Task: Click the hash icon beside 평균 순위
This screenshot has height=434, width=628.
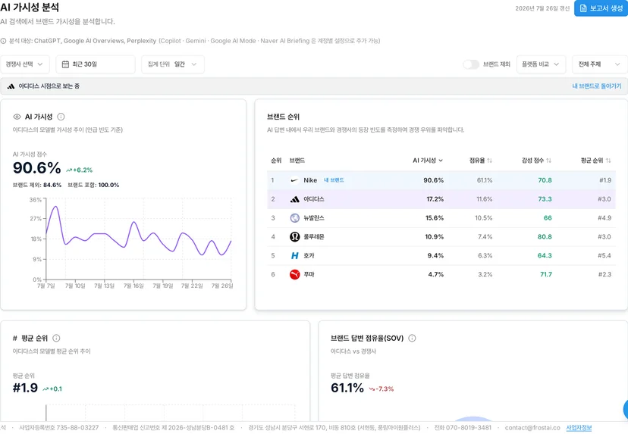Action: click(15, 339)
